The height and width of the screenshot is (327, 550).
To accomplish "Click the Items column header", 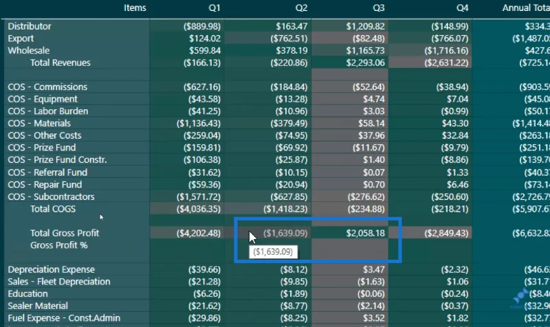I will (x=135, y=8).
